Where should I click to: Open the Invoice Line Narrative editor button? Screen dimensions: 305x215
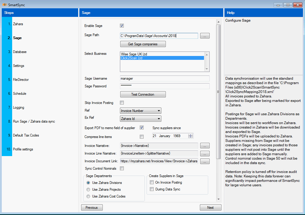(205, 153)
